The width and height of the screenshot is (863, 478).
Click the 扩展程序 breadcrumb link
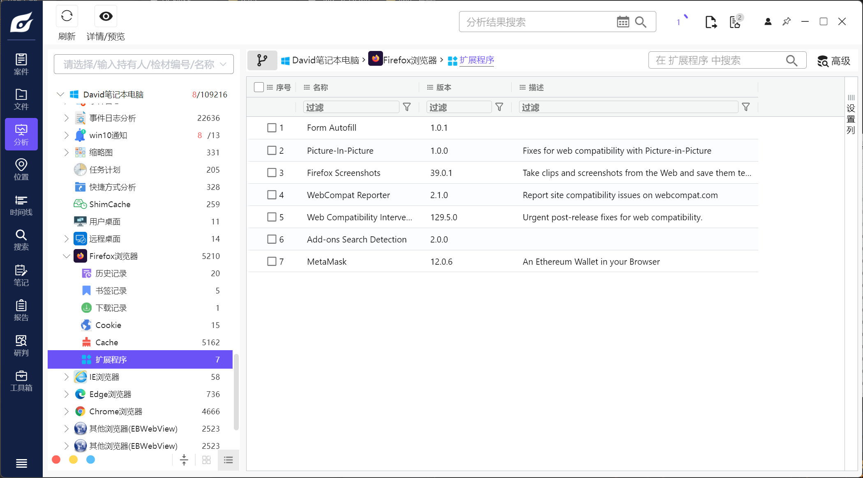[x=476, y=60]
